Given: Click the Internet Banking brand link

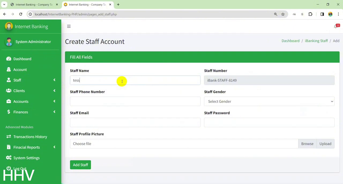Looking at the screenshot, I should [31, 27].
